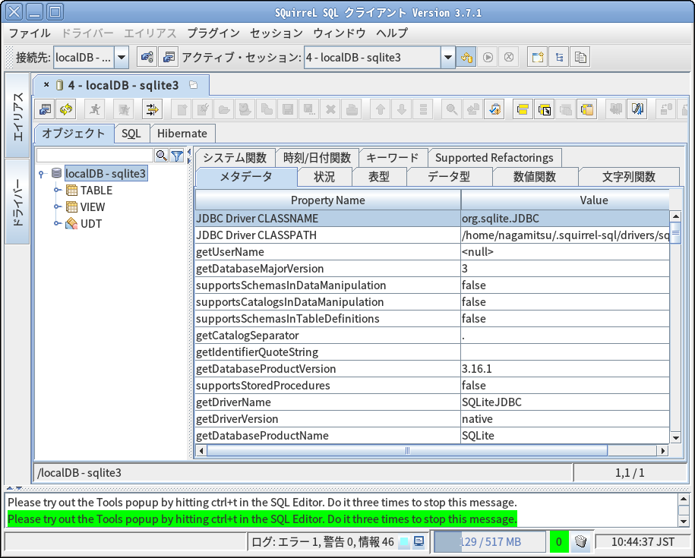Click the yellow session properties icon after active session combo
Viewport: 695px width, 558px height.
coord(466,57)
